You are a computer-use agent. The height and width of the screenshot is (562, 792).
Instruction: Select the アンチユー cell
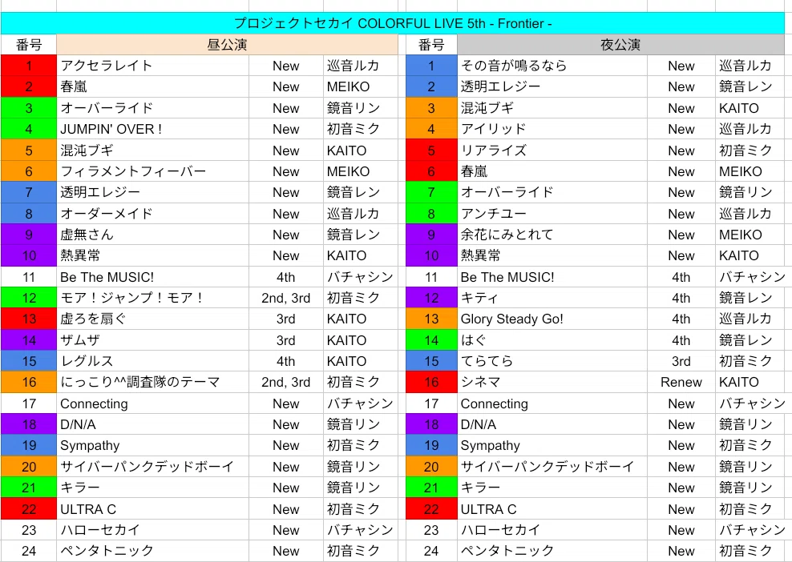click(552, 214)
